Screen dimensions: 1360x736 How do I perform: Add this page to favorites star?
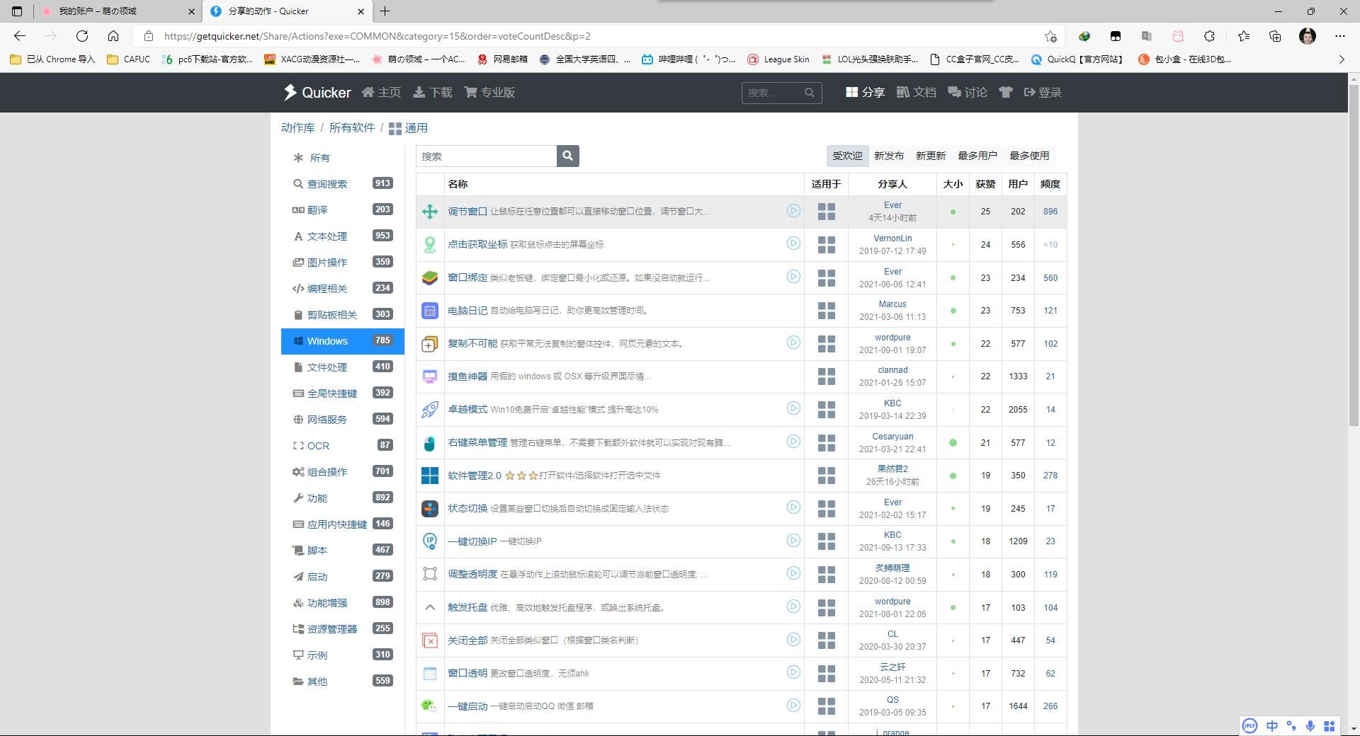(x=1050, y=36)
